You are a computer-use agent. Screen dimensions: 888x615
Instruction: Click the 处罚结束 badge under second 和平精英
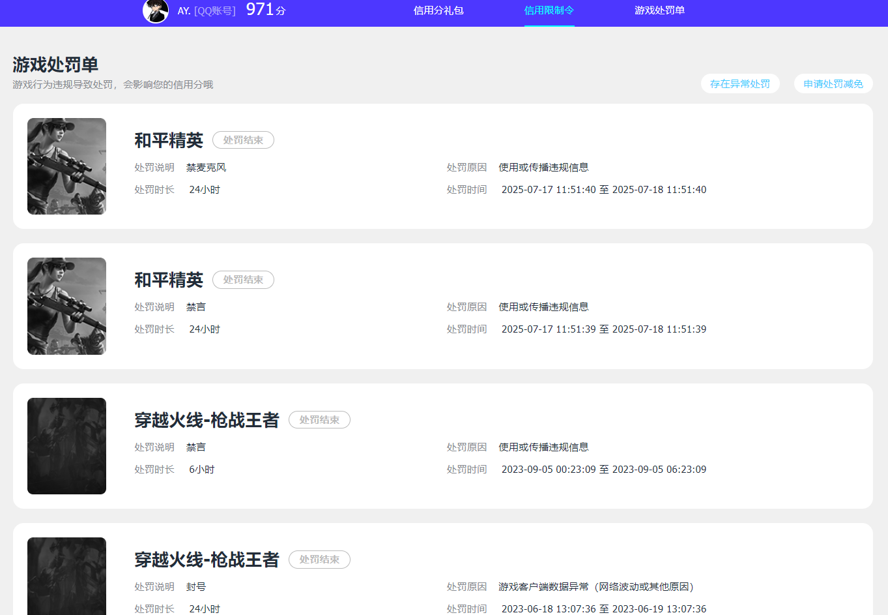coord(243,280)
